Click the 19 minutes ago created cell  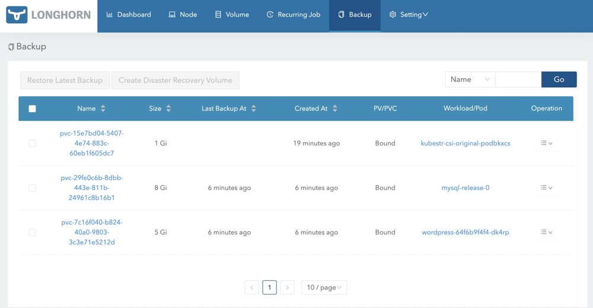(x=317, y=144)
